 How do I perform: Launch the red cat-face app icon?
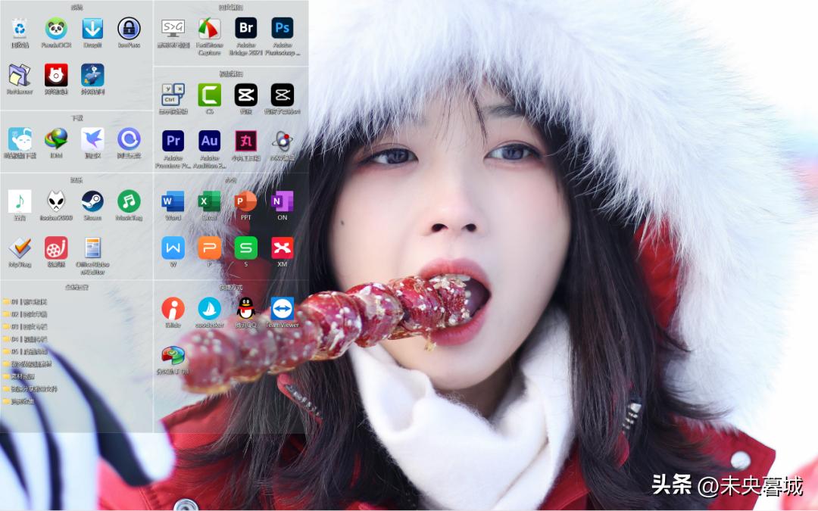[56, 75]
